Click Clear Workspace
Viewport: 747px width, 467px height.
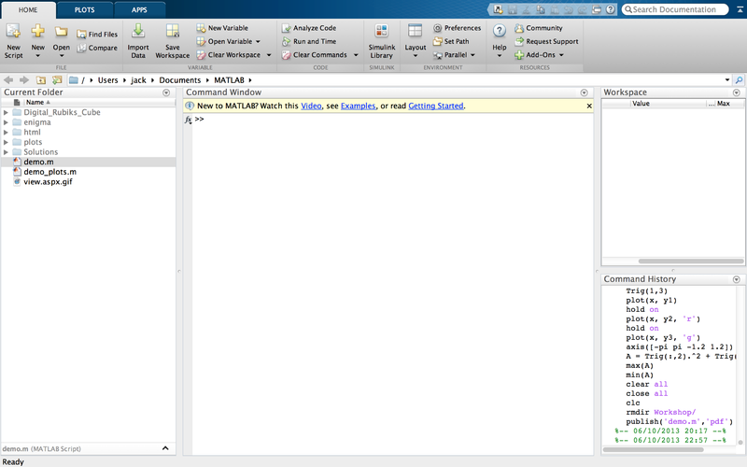pos(229,55)
